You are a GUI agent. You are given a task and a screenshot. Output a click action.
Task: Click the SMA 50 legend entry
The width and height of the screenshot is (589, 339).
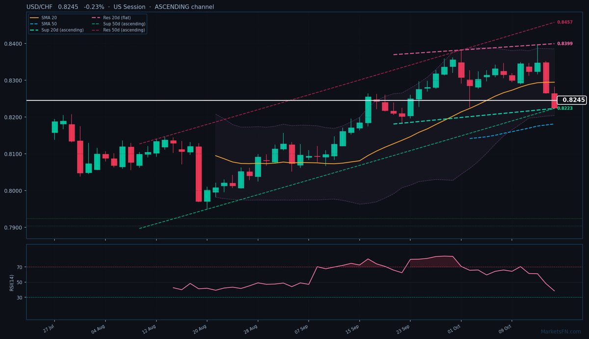[43, 24]
